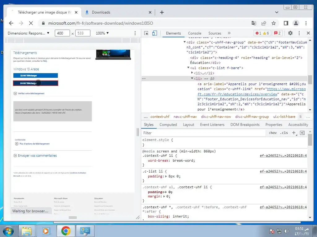This screenshot has width=317, height=237.
Task: Open the Layout tab
Action: point(189,125)
